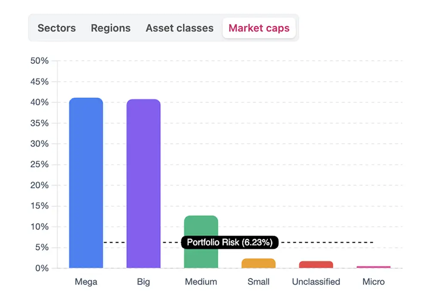
Task: Click the Market caps tab
Action: (x=259, y=28)
